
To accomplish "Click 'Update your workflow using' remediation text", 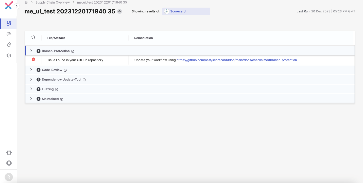I will 155,60.
